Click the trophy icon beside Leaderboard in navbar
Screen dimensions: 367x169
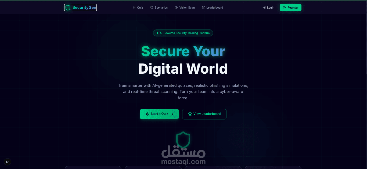203,7
